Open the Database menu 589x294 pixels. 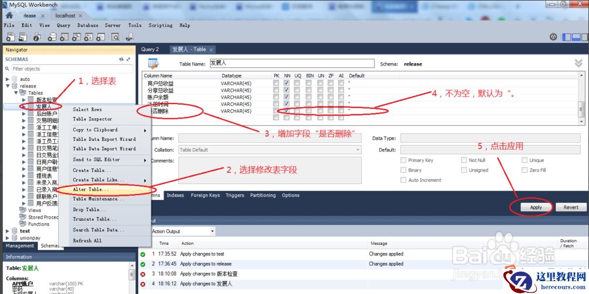tap(88, 26)
